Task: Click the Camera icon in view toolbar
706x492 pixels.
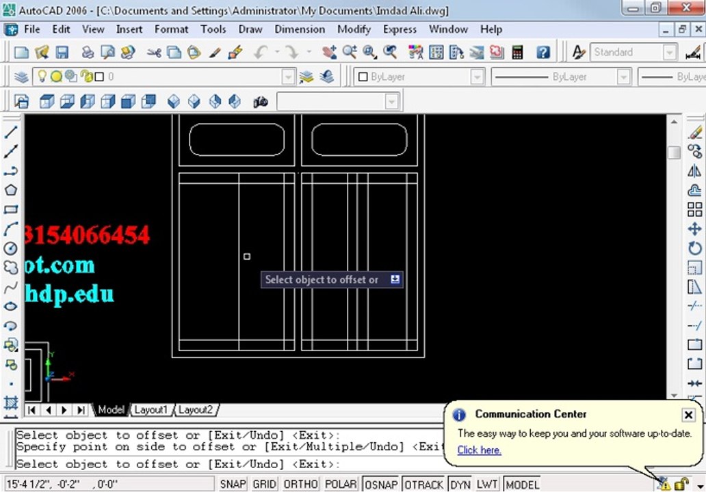Action: (260, 102)
